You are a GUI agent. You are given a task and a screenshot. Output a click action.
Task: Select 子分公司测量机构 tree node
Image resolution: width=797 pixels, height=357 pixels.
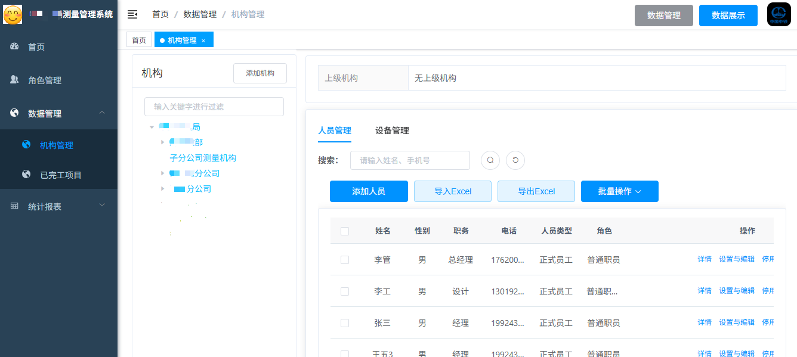coord(203,158)
